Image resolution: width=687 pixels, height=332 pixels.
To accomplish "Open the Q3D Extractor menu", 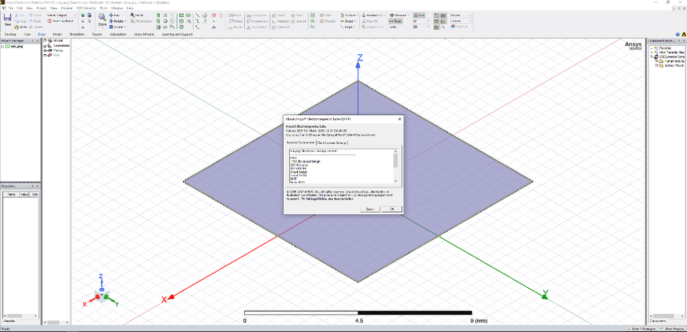I will [x=86, y=8].
